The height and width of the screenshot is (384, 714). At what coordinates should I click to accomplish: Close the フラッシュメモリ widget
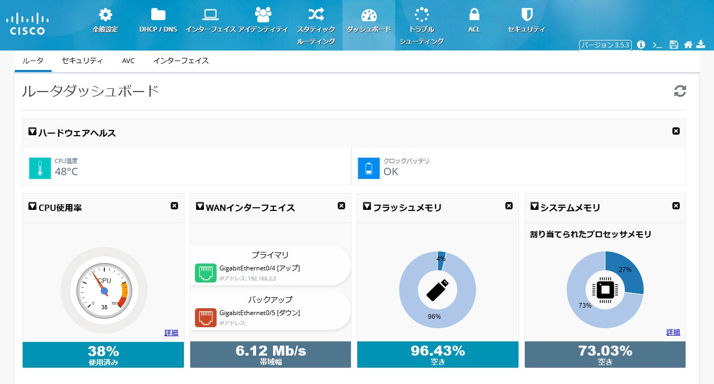(509, 206)
